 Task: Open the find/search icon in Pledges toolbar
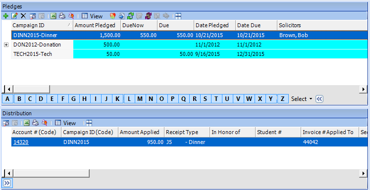(x=33, y=16)
